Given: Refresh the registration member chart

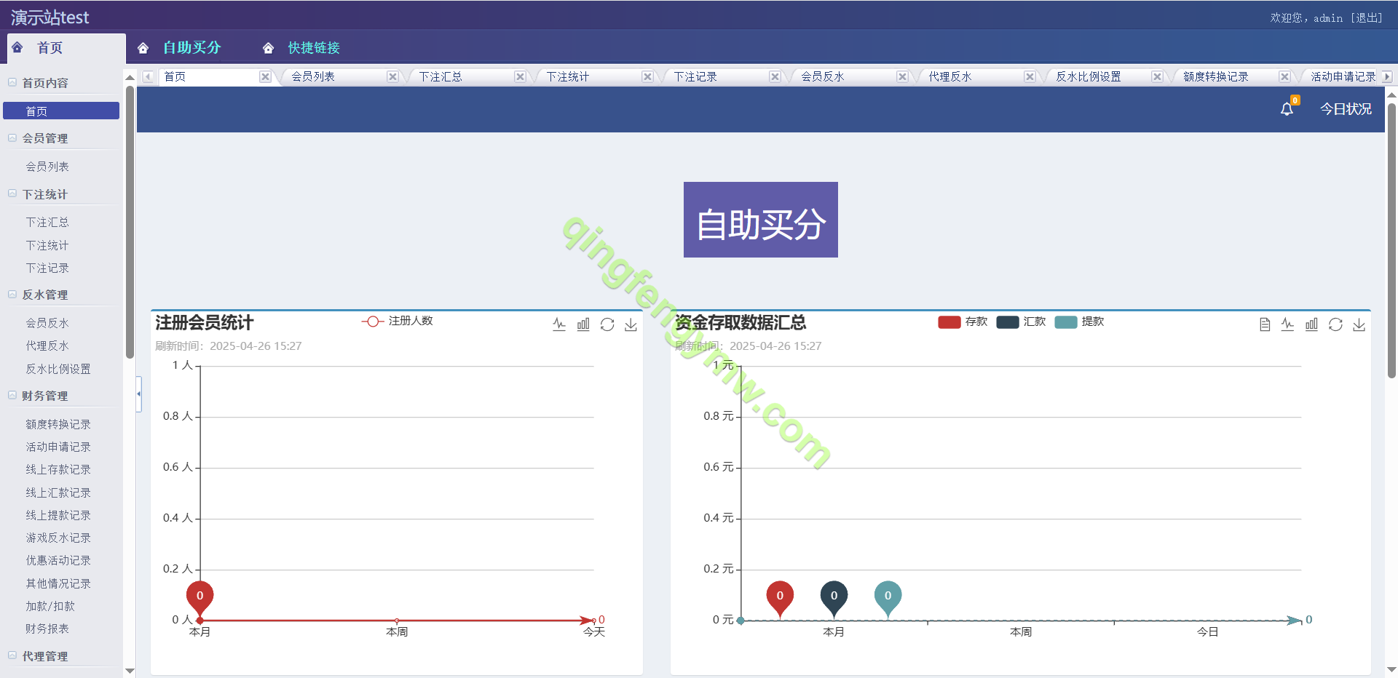Looking at the screenshot, I should [x=607, y=324].
